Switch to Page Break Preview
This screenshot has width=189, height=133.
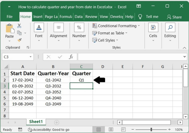click(123, 129)
